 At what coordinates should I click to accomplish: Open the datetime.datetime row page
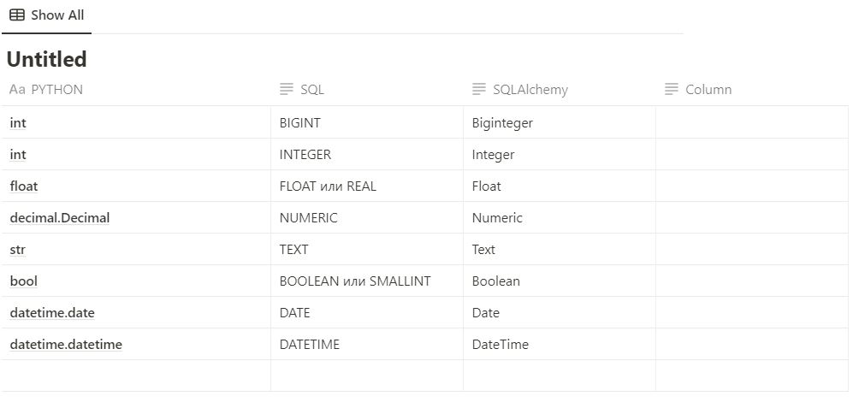(66, 345)
